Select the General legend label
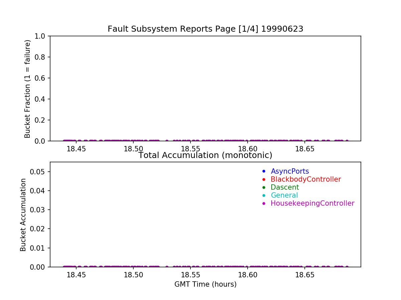The image size is (401, 300). point(284,195)
